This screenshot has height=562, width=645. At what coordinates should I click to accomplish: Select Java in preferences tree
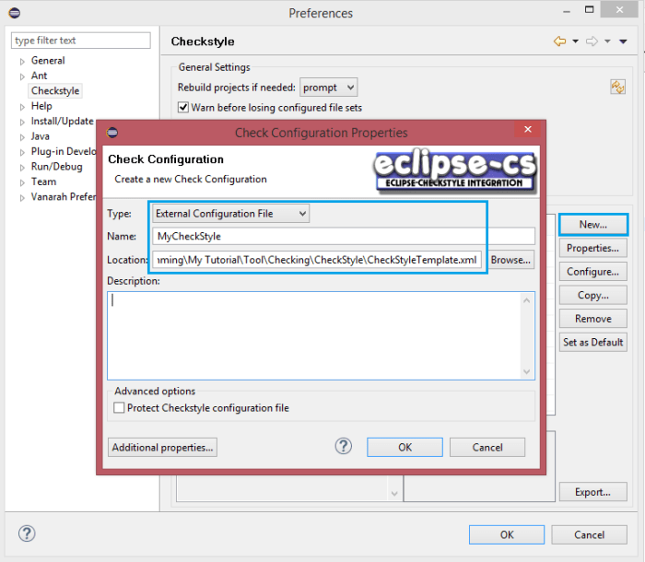[x=40, y=136]
